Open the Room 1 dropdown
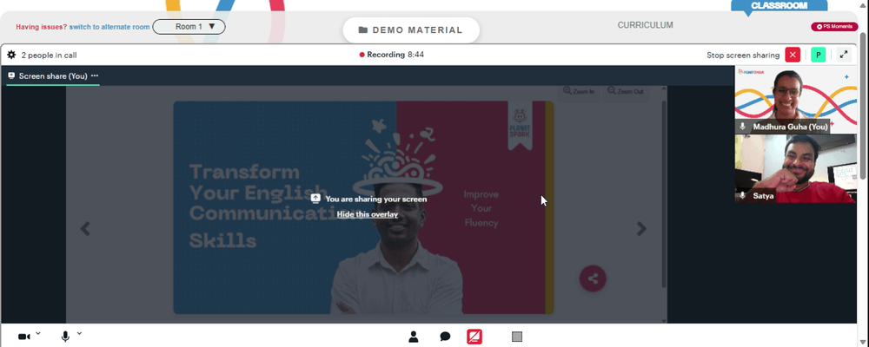The height and width of the screenshot is (347, 869). coord(189,27)
